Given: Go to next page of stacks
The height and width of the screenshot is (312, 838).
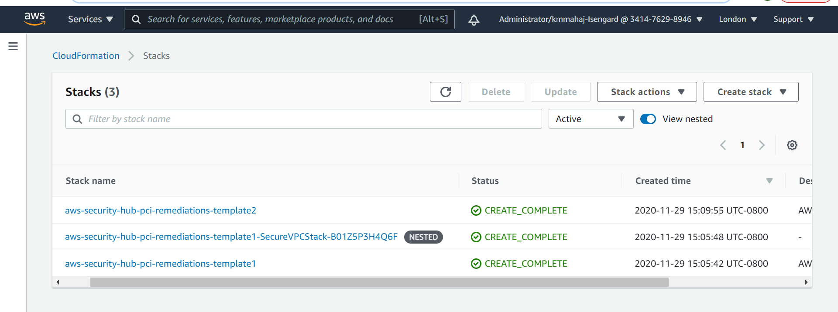Looking at the screenshot, I should pos(762,145).
